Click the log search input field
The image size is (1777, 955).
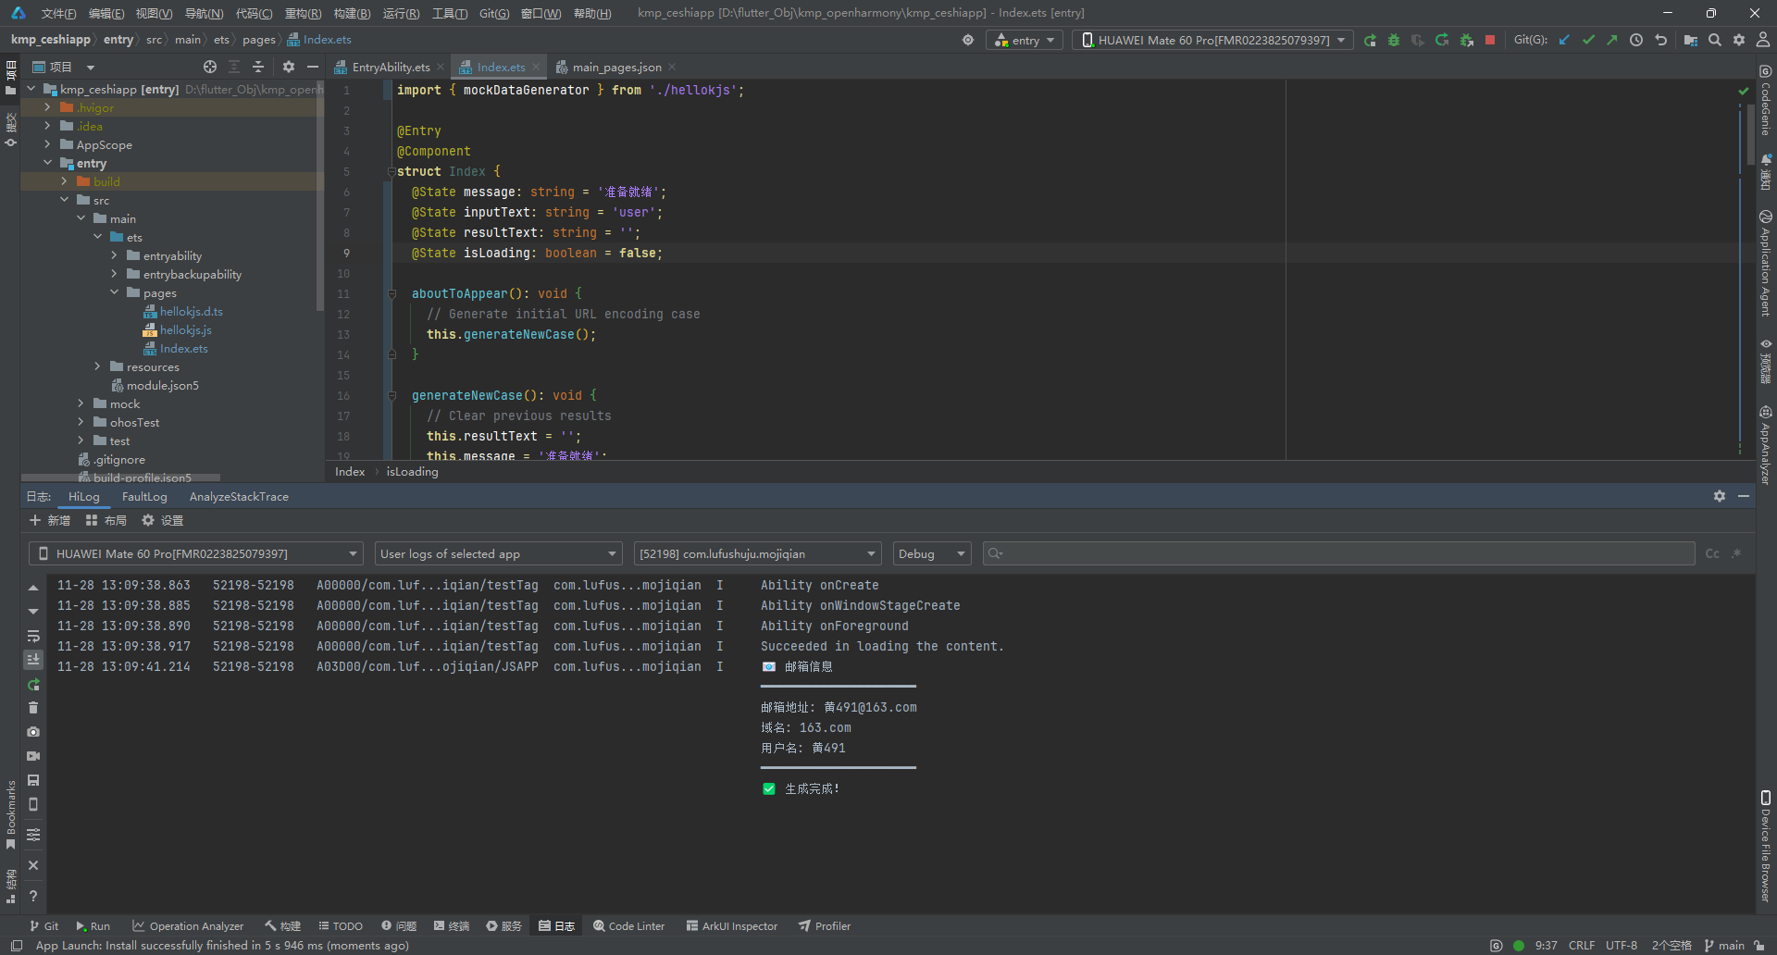click(x=1338, y=553)
